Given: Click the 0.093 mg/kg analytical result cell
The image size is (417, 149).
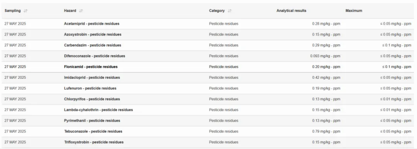Looking at the screenshot, I should tap(325, 56).
